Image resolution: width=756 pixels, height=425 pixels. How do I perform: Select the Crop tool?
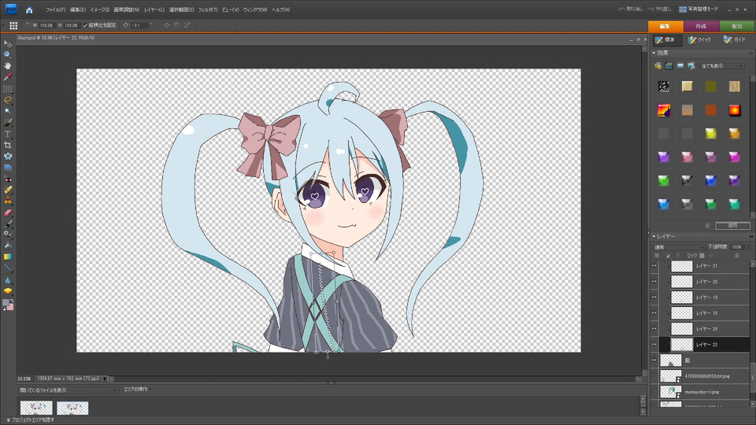click(8, 146)
